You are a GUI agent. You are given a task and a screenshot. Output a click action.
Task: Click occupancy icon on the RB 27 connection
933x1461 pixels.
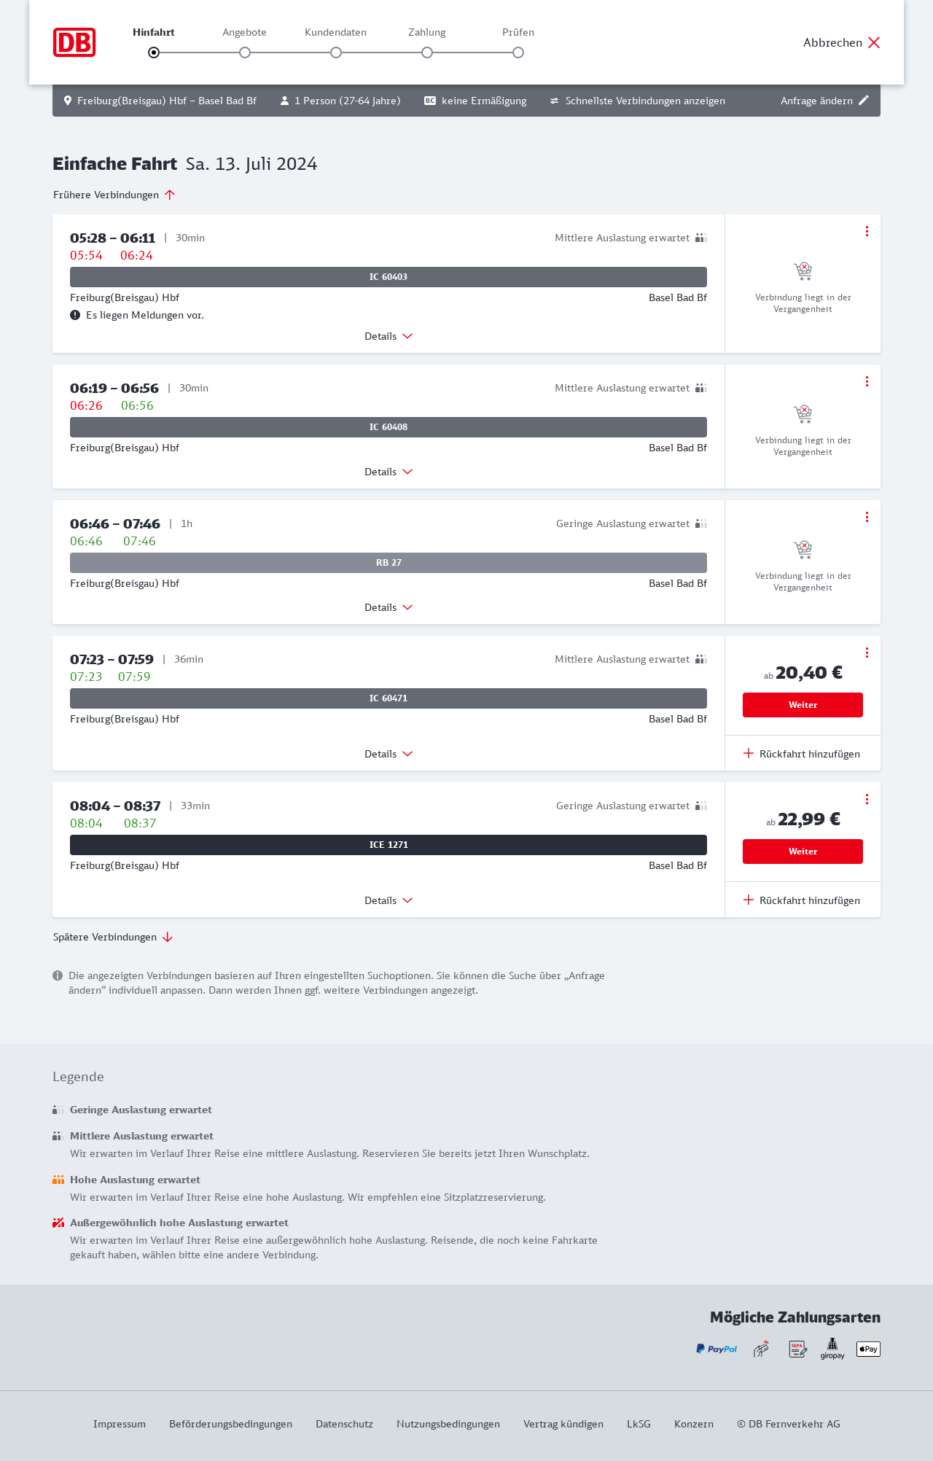[x=701, y=523]
